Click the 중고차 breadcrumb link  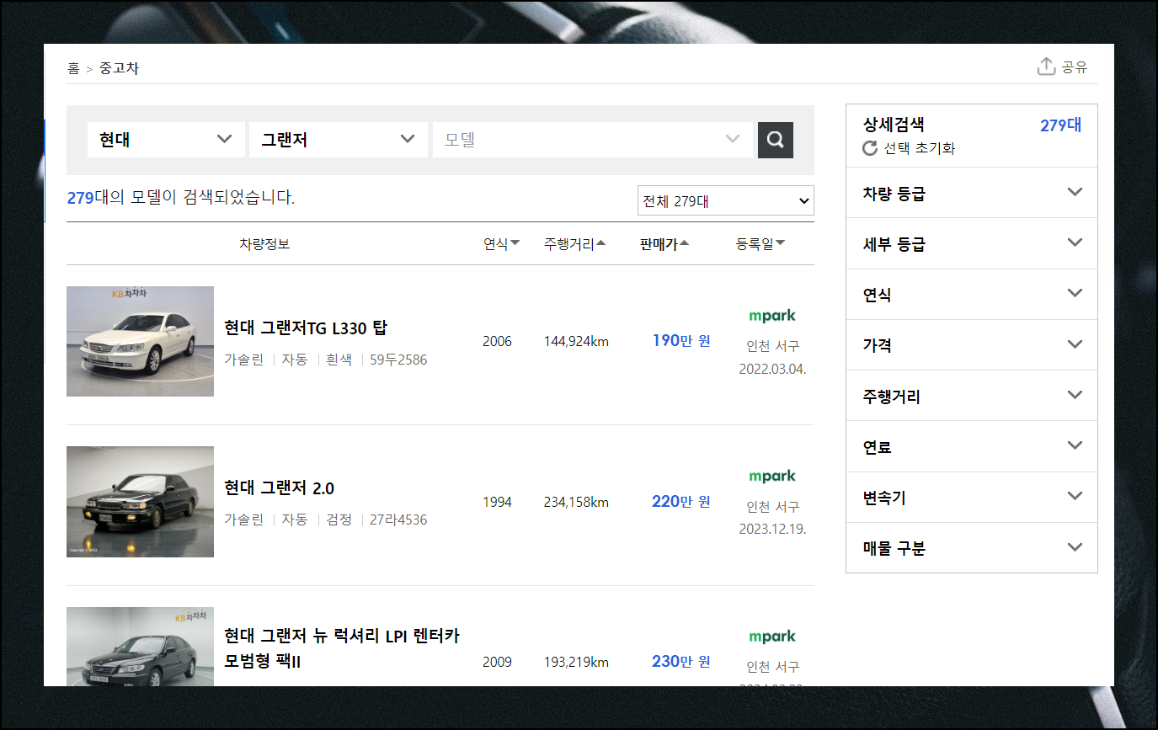point(119,68)
